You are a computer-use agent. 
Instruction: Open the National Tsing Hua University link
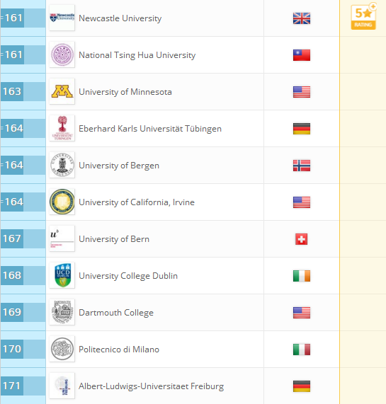pos(137,55)
